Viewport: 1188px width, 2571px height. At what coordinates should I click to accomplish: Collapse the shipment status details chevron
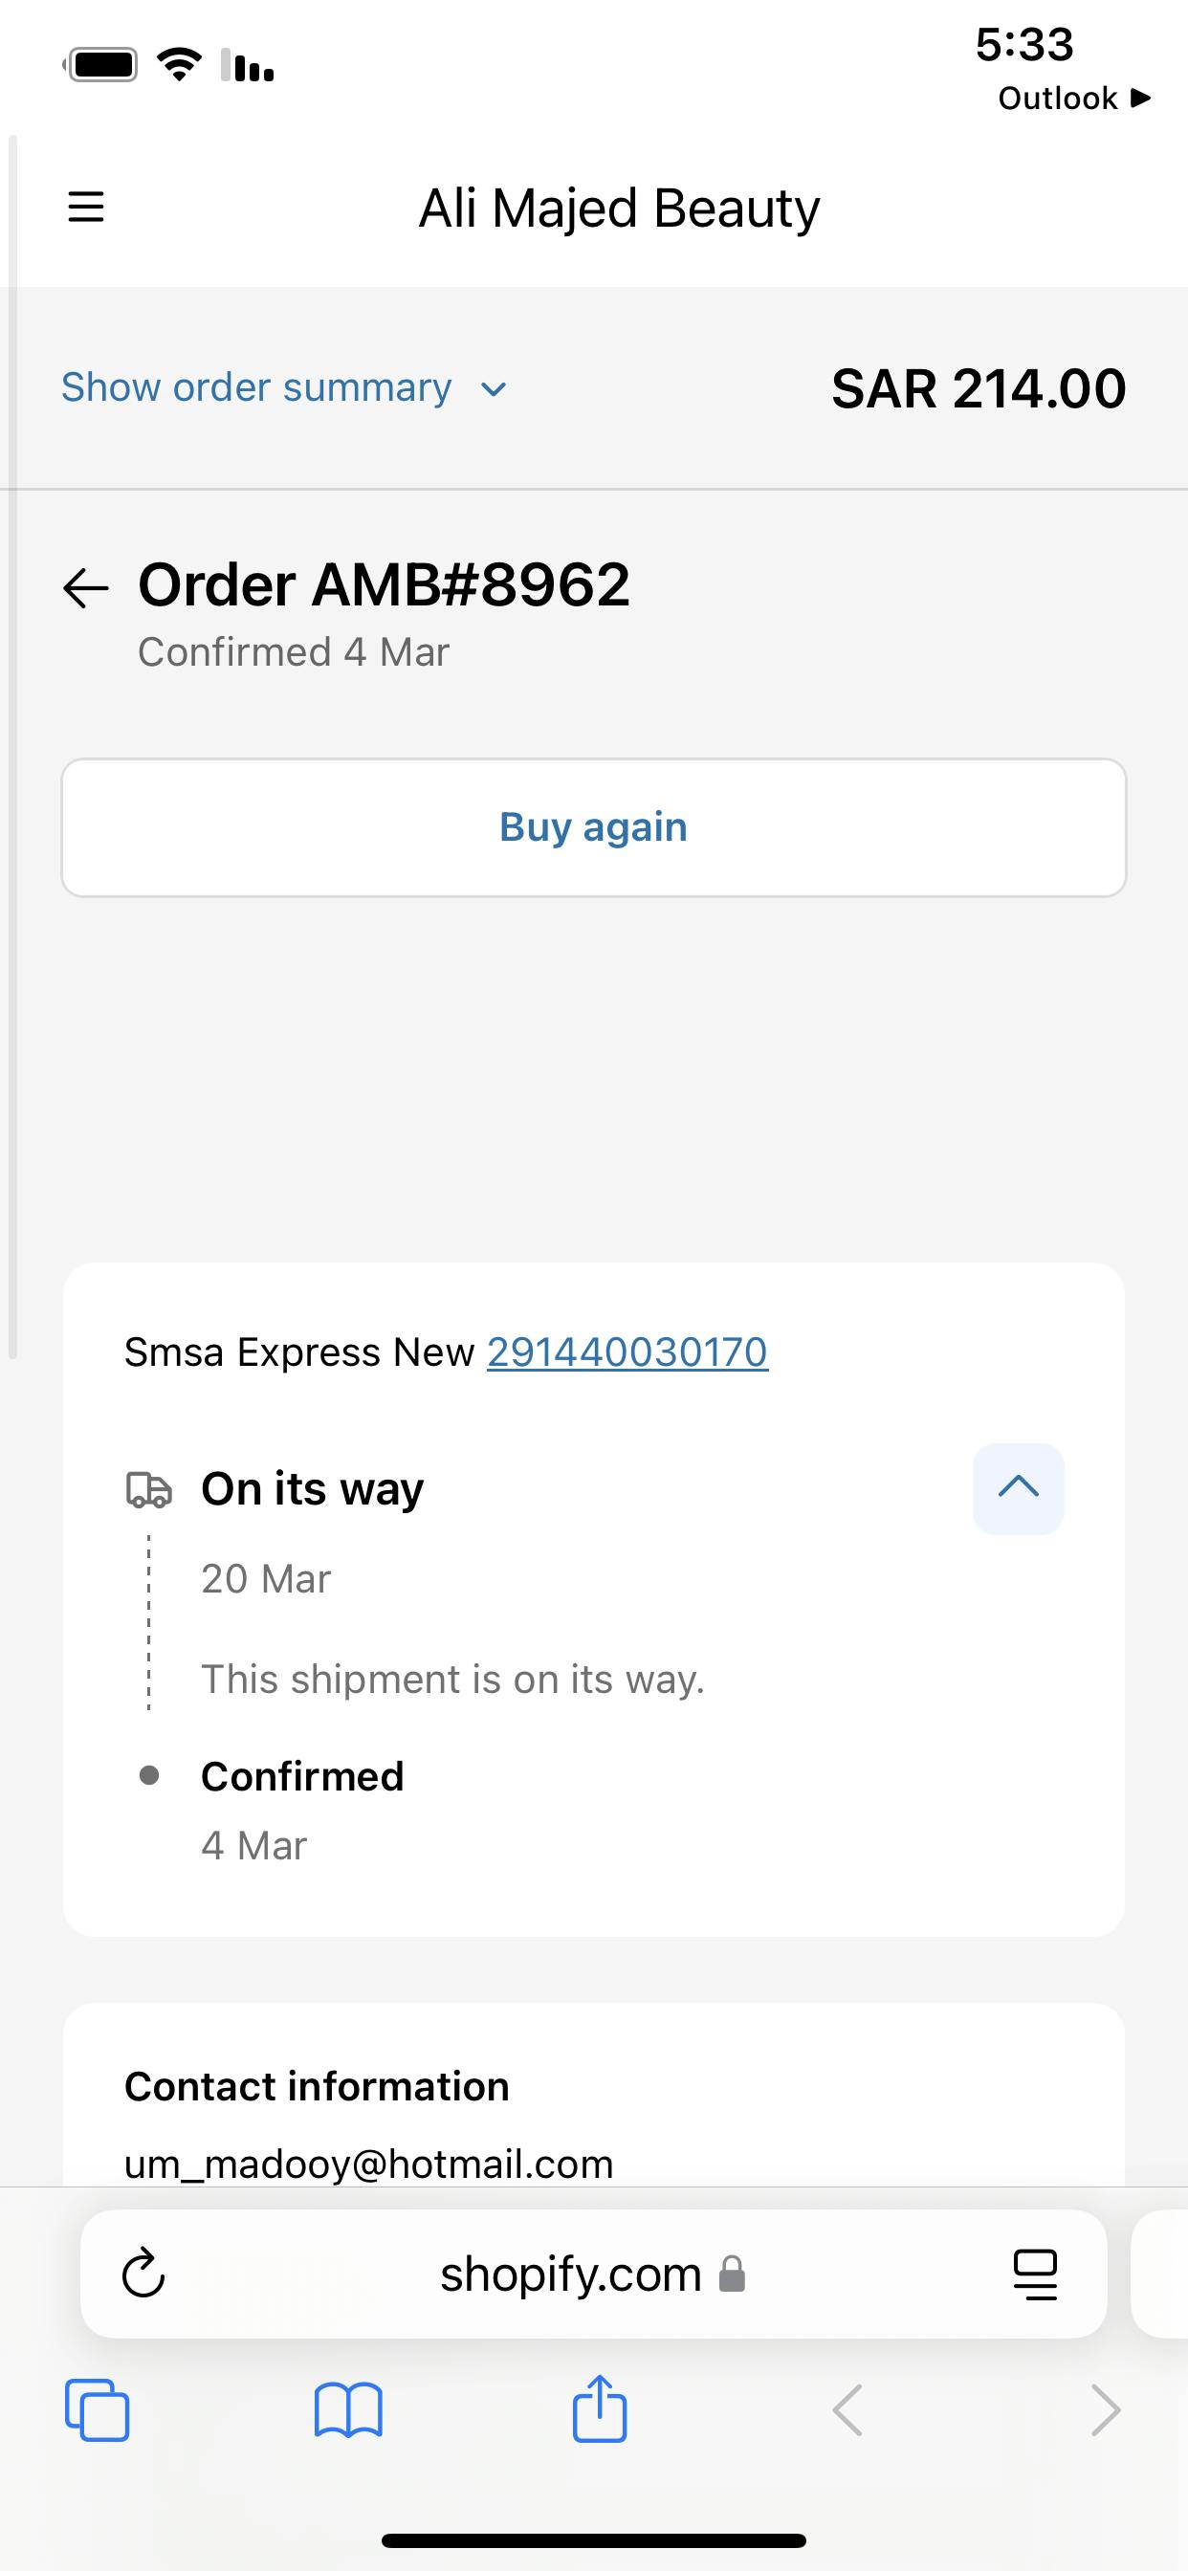click(1018, 1488)
